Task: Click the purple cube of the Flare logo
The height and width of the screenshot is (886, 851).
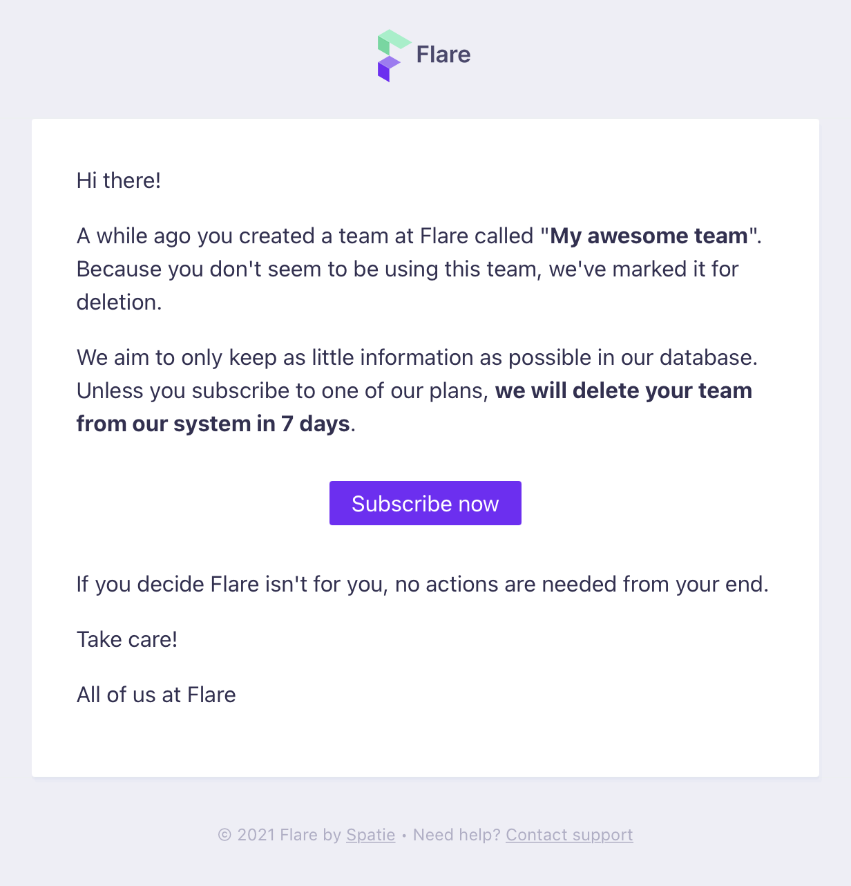Action: click(x=389, y=69)
